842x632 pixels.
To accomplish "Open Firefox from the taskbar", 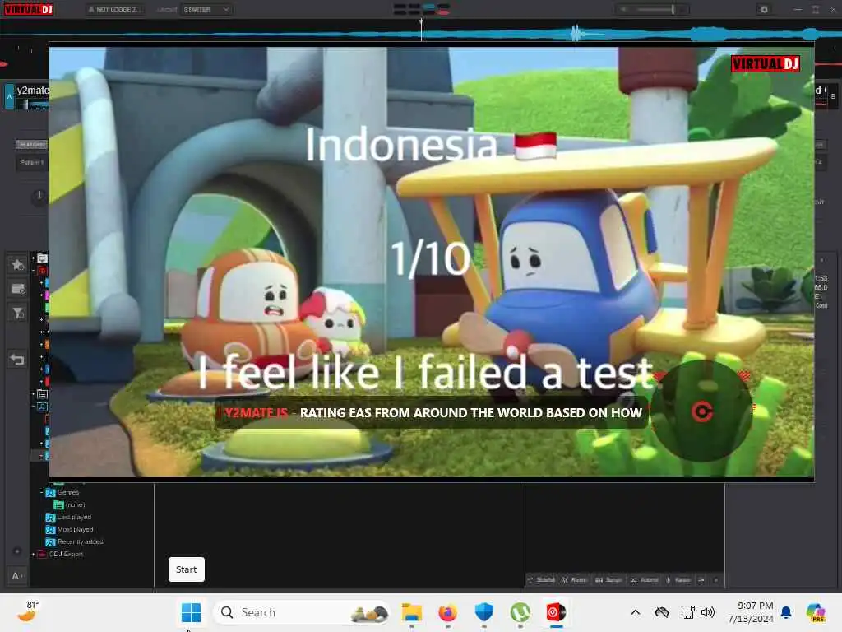I will click(x=448, y=612).
